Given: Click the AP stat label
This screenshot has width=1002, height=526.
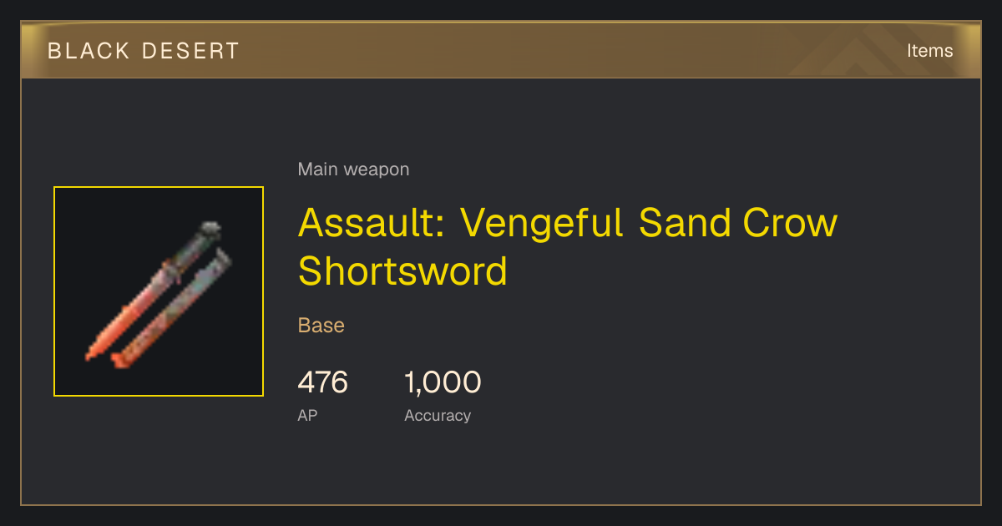Looking at the screenshot, I should [x=307, y=415].
